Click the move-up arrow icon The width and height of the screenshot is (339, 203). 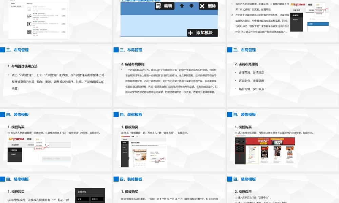coord(182,6)
